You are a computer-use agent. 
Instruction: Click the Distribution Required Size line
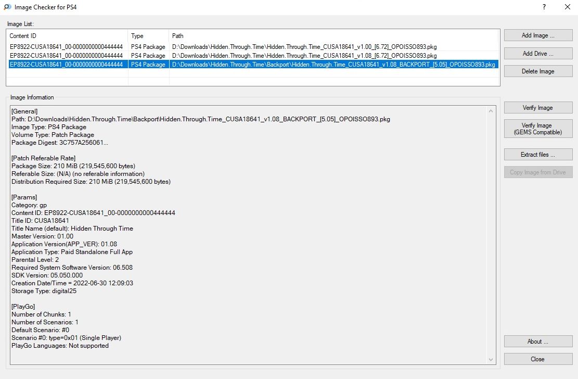(x=91, y=182)
